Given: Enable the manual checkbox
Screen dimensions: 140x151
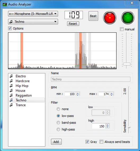Looking at the screenshot, I should pos(122,29).
